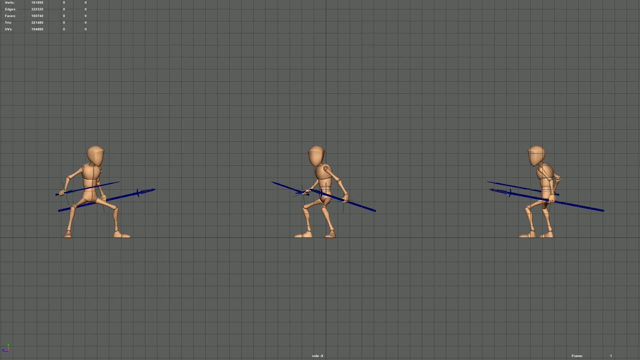Click the Edges count value 322320
The height and width of the screenshot is (360, 640).
37,9
